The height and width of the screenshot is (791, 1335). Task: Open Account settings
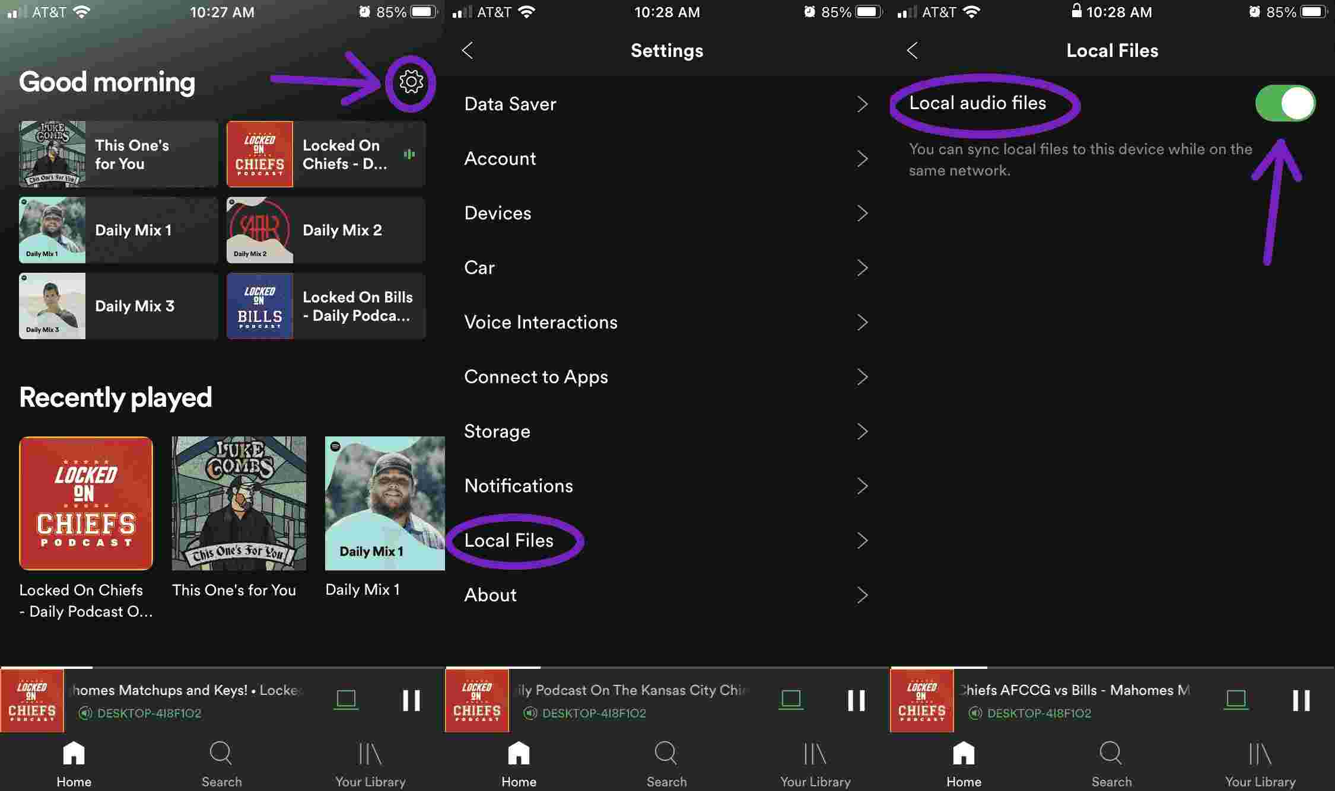[667, 159]
